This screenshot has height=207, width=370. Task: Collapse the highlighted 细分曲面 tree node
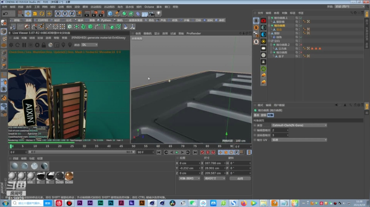269,26
